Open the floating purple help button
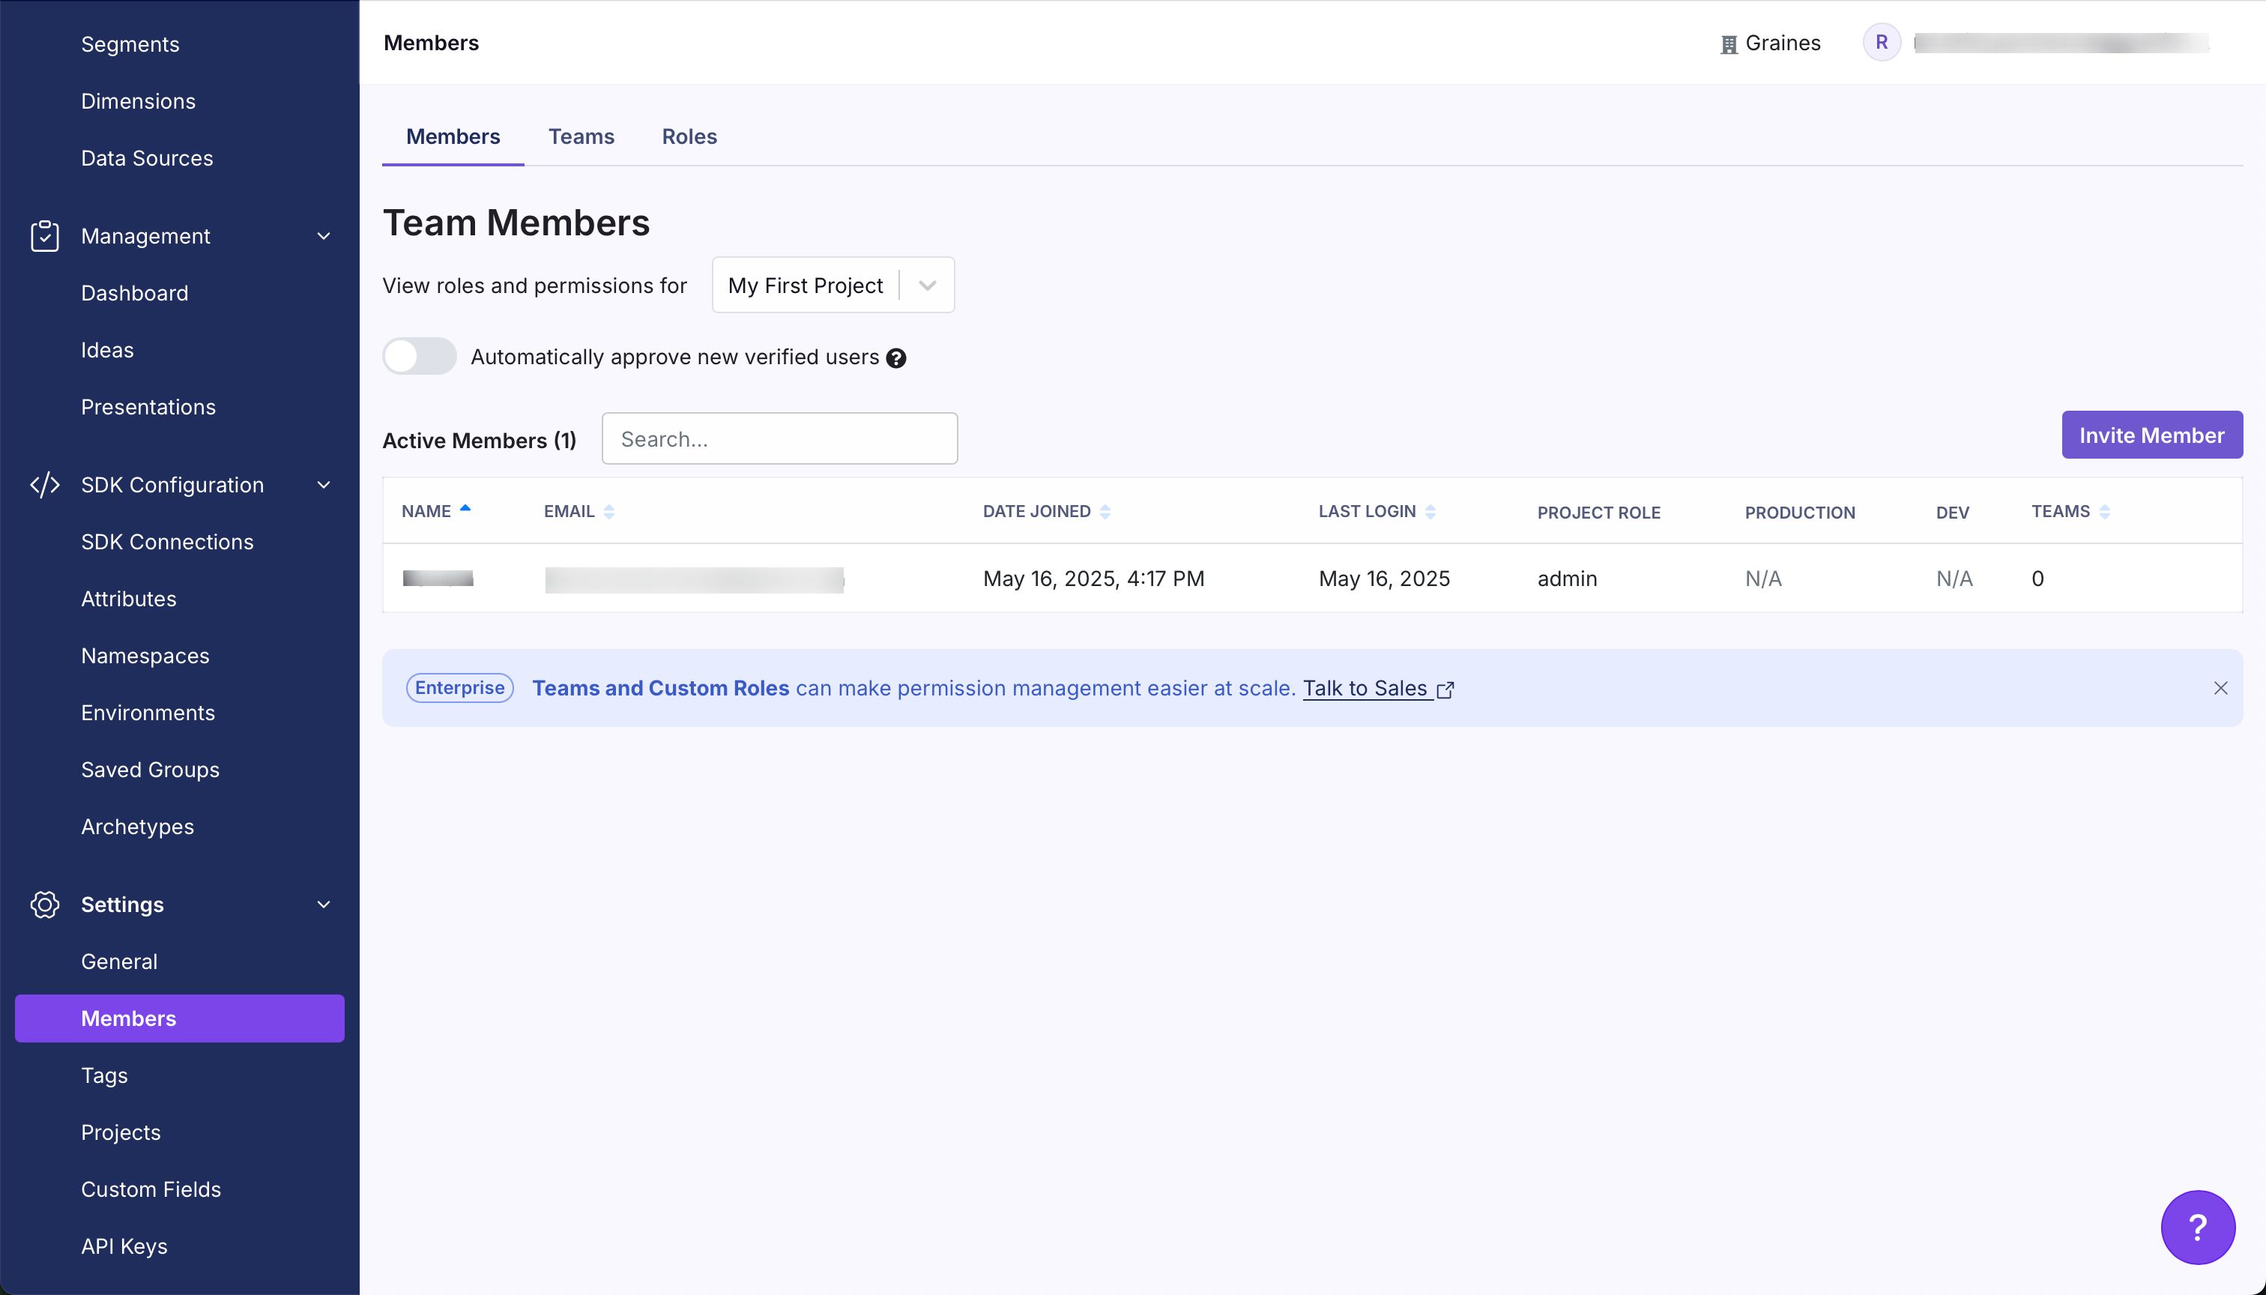 [2198, 1228]
